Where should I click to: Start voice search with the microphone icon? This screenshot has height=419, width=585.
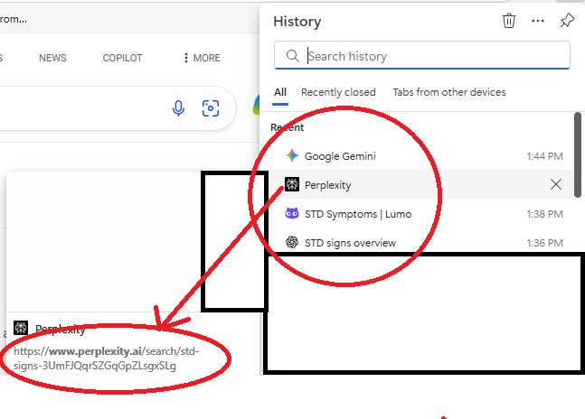point(178,108)
